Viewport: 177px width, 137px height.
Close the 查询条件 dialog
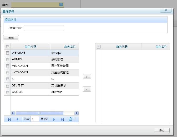pyautogui.click(x=166, y=10)
